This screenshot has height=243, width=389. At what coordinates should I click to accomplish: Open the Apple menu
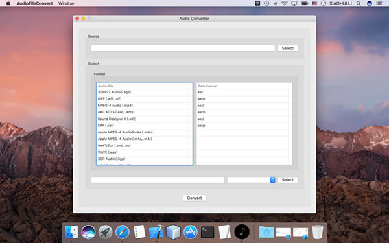(8, 3)
